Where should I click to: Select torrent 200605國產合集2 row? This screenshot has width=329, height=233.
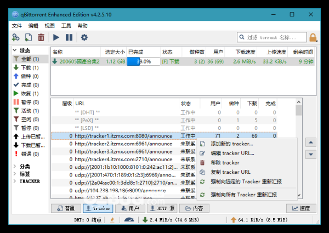pyautogui.click(x=183, y=61)
